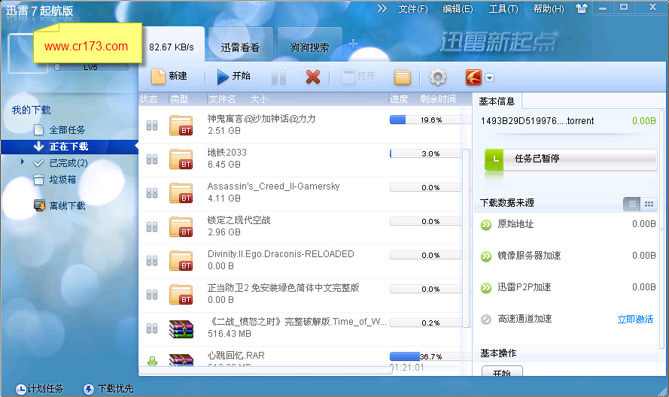Sort by the 状态 column header
The height and width of the screenshot is (397, 669).
click(149, 99)
